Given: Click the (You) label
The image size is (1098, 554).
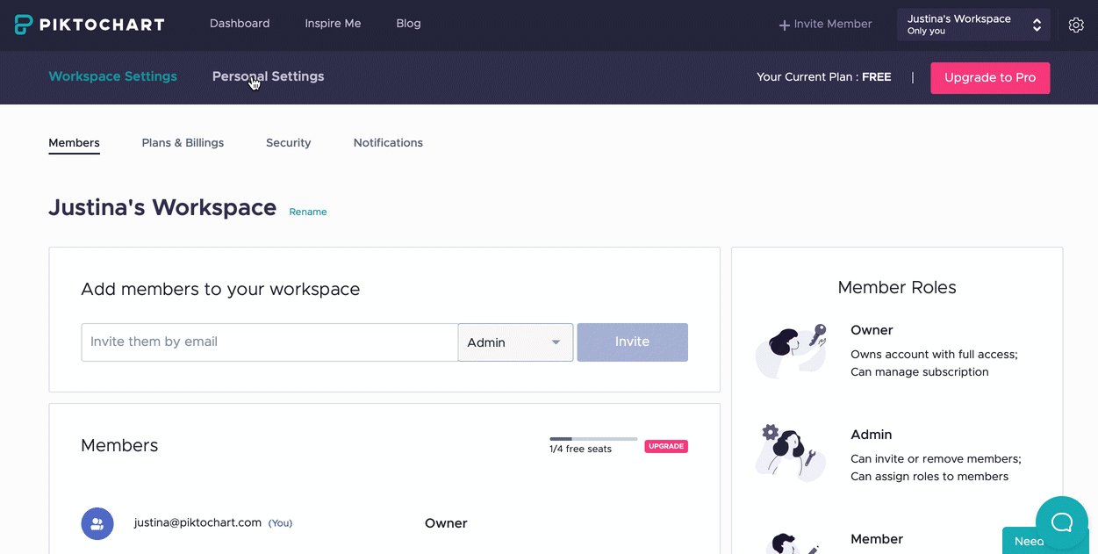Looking at the screenshot, I should click(280, 523).
